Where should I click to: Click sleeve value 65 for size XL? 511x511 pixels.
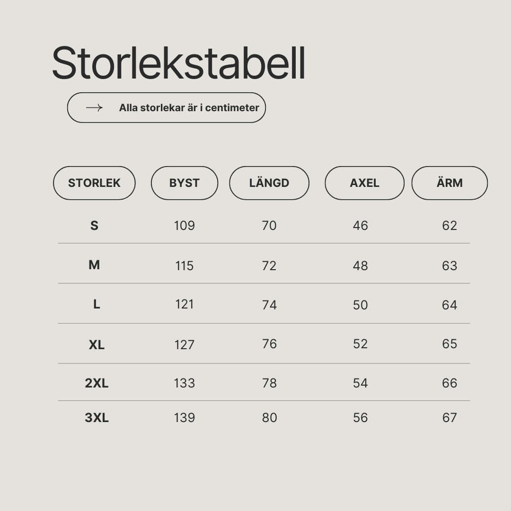click(450, 344)
